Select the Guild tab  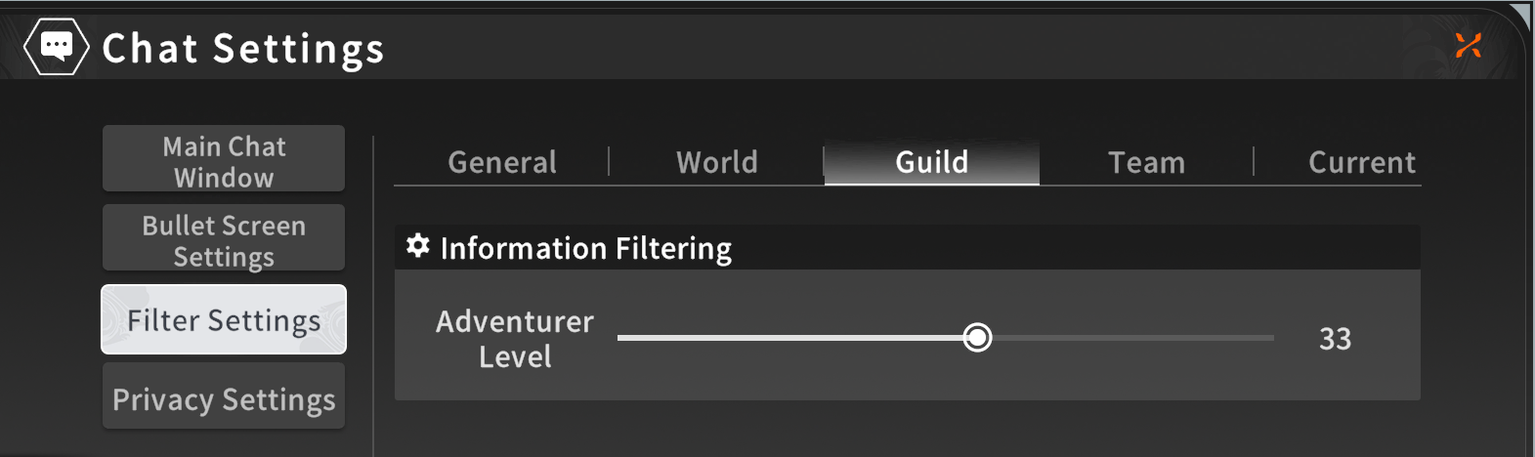[932, 162]
